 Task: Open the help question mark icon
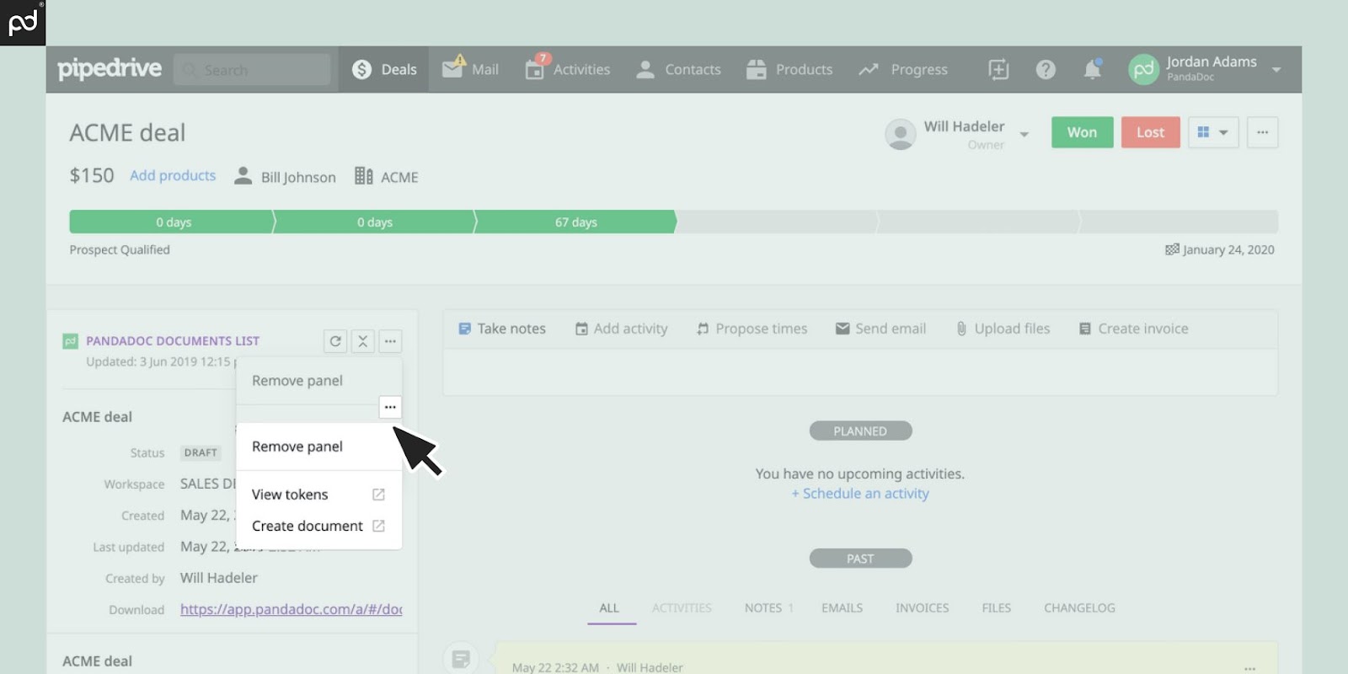point(1046,70)
